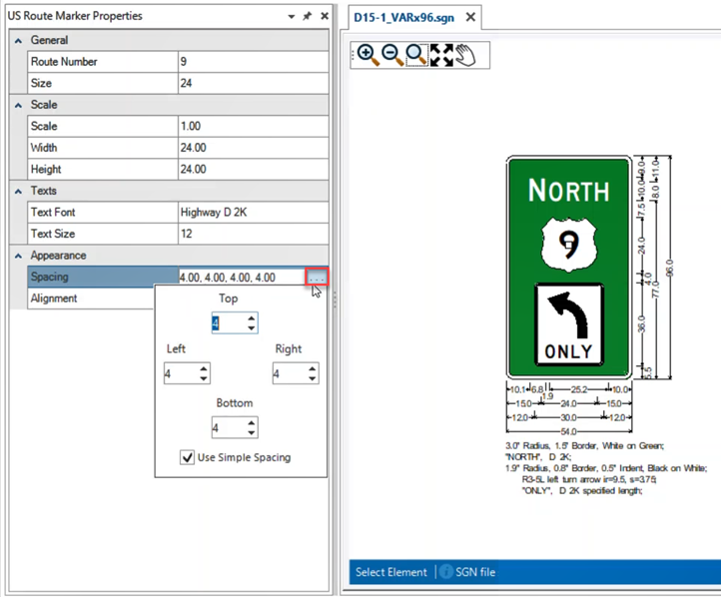
Task: Switch to the D15-1_VARx96.sgn tab
Action: click(405, 17)
